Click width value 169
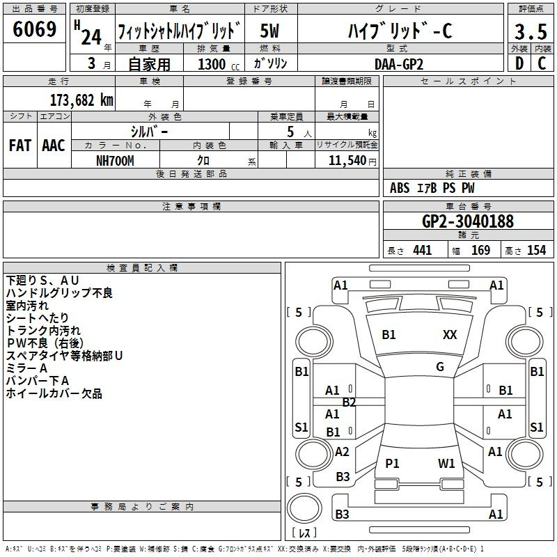Screen dimensions: 557x557 click(480, 250)
